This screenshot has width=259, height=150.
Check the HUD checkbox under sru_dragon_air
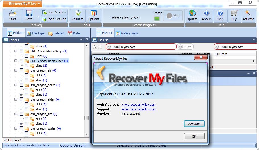(x=27, y=75)
